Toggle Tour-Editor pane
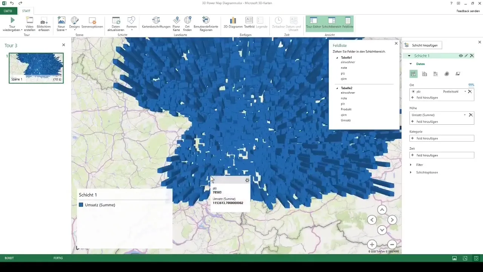 [313, 23]
